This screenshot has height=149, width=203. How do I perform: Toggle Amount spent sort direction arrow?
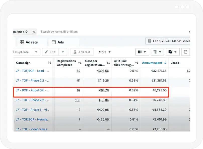(x=165, y=63)
